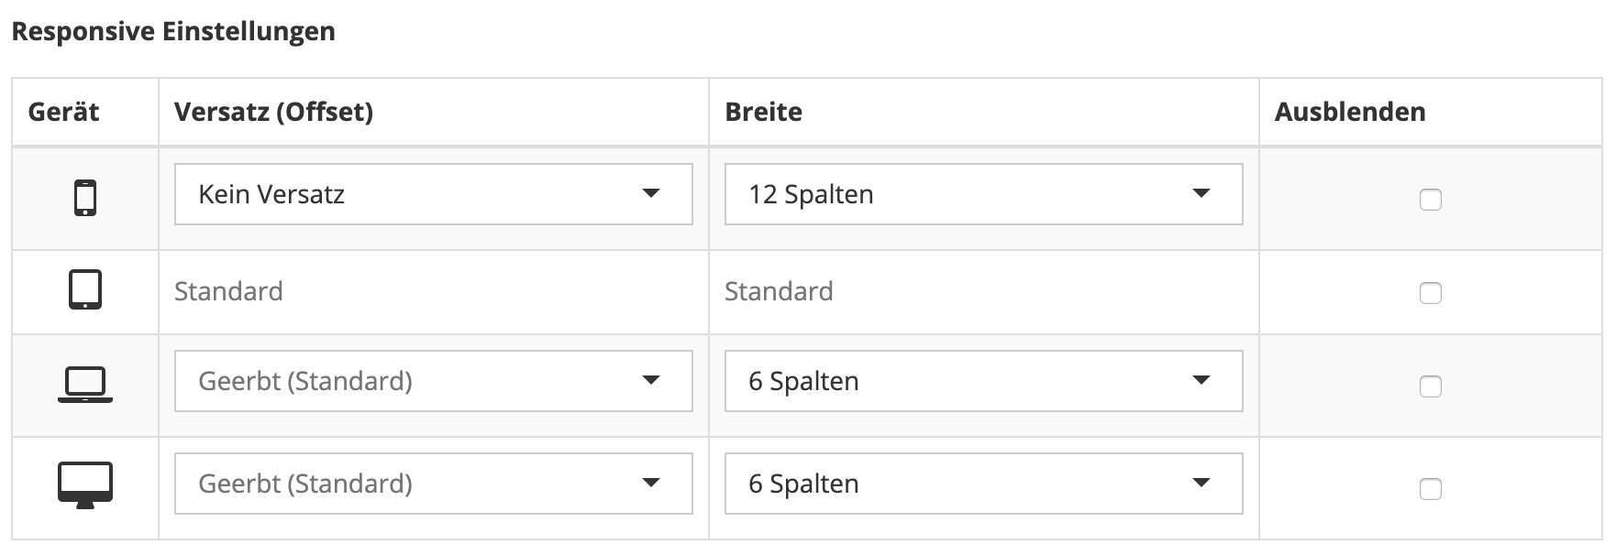
Task: Click the smartphone device icon
Action: 85,198
